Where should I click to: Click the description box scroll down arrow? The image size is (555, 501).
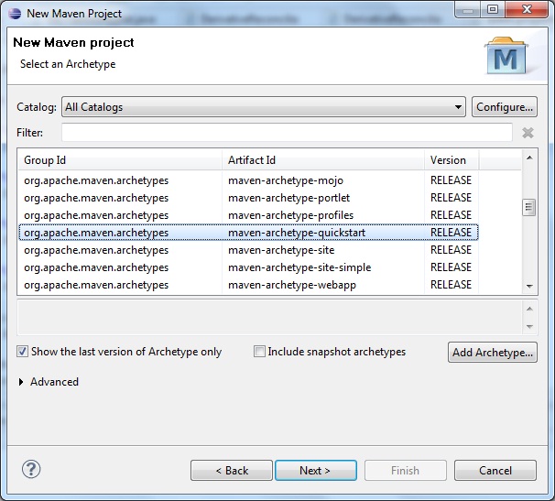click(529, 326)
